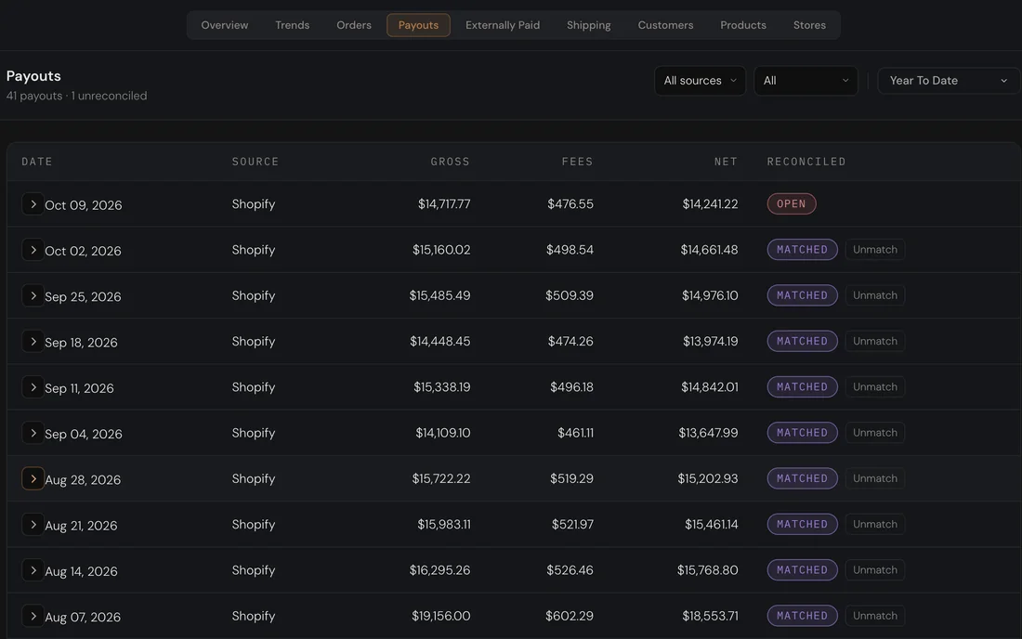Expand the Aug 28, 2026 payout row
This screenshot has height=639, width=1022.
(33, 478)
